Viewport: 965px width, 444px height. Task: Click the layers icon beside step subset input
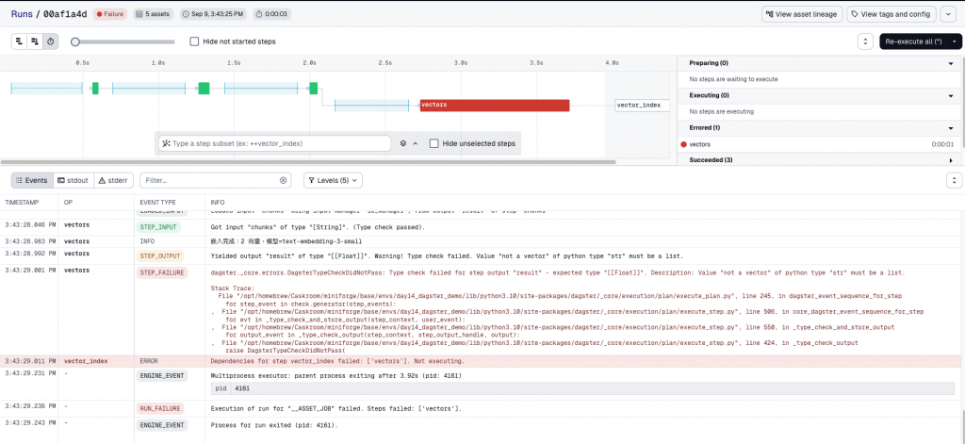[403, 143]
